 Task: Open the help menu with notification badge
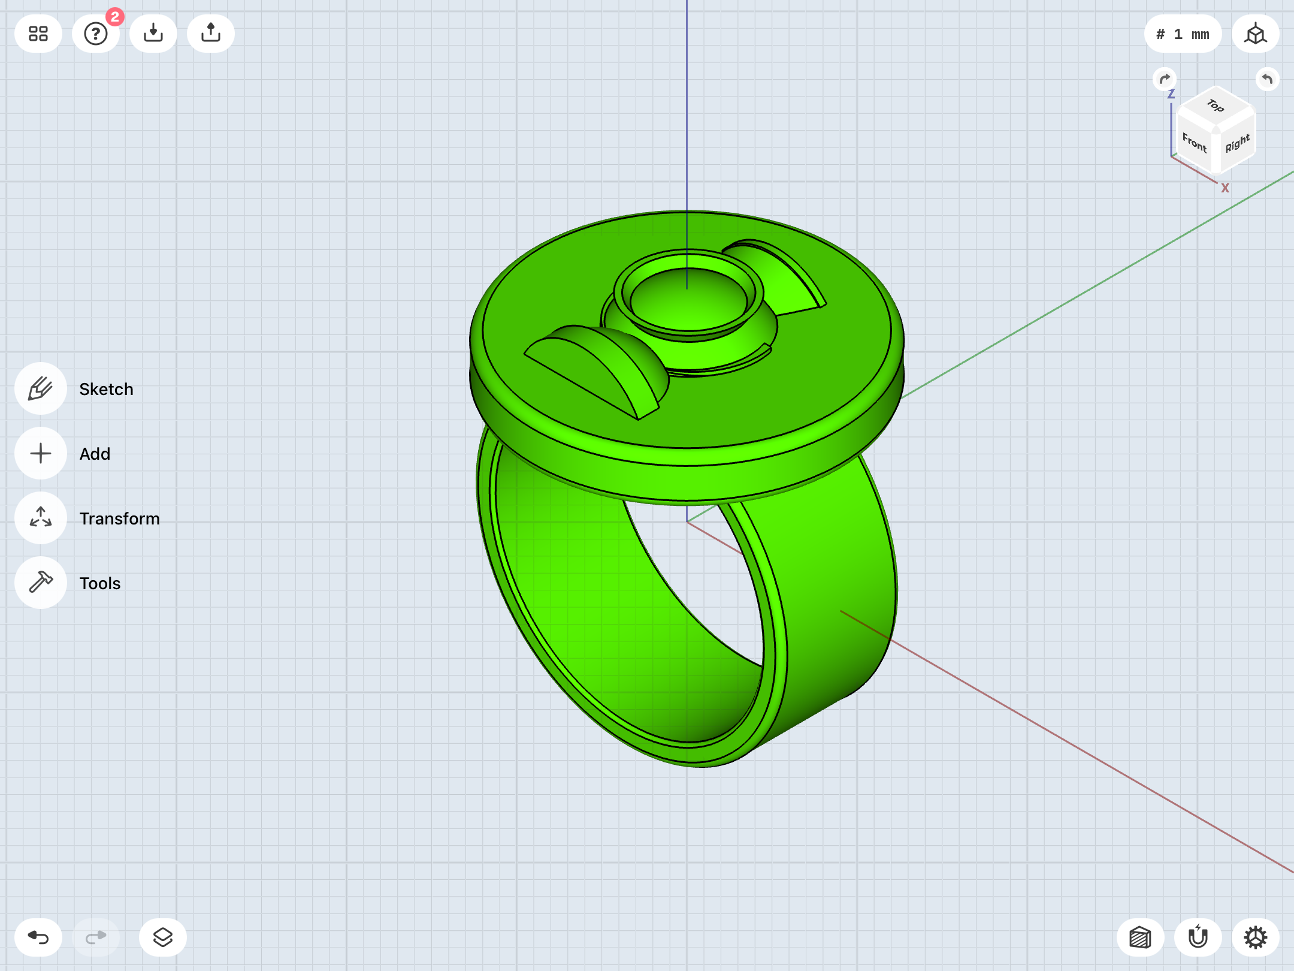tap(96, 34)
